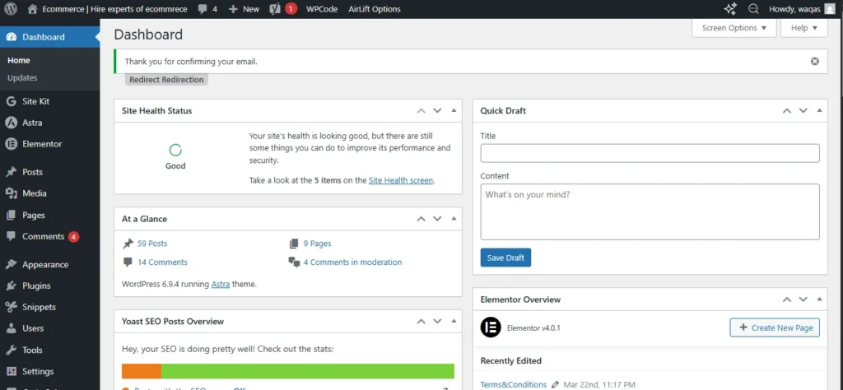Open Tools in the sidebar
843x390 pixels.
(49, 350)
